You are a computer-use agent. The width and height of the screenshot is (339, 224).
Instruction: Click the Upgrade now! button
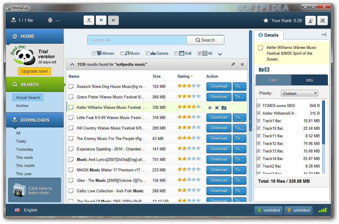(34, 71)
